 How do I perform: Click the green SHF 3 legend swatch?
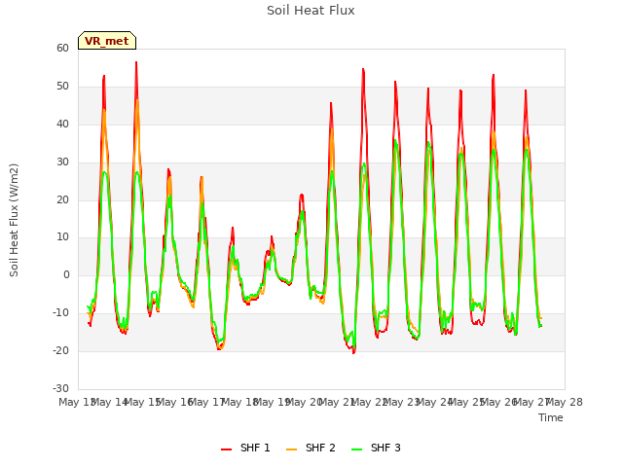(357, 449)
